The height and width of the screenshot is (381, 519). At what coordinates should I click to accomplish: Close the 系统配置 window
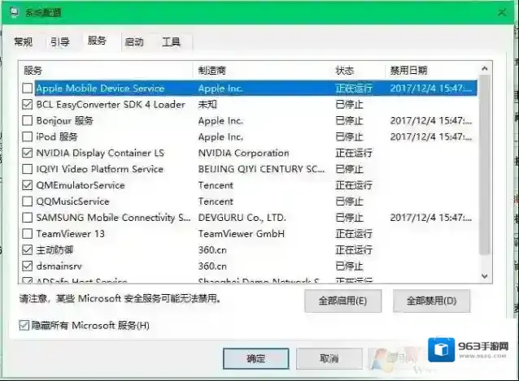(502, 12)
